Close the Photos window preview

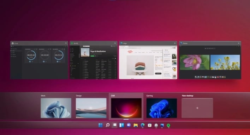coord(239,43)
